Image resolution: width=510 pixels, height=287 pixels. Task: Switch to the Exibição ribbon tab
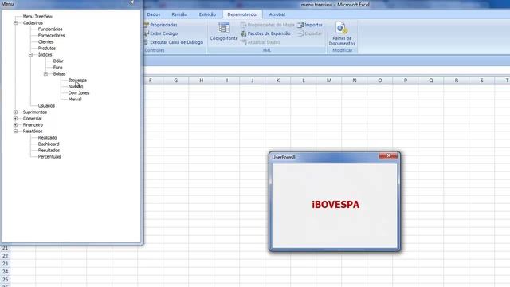(207, 14)
